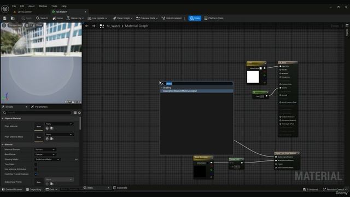Screen dimensions: 350x197
Task: Open the Preview State dropdown
Action: tap(147, 18)
